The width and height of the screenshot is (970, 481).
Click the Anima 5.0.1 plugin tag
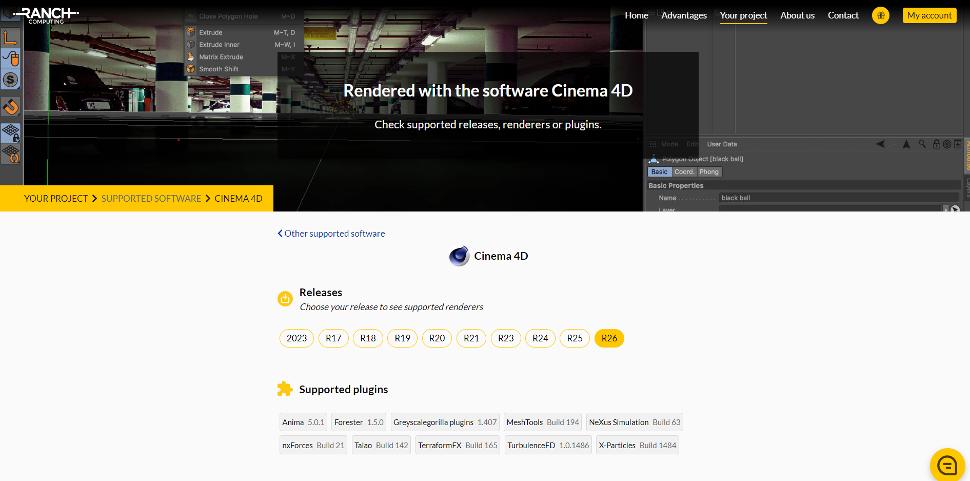[303, 422]
